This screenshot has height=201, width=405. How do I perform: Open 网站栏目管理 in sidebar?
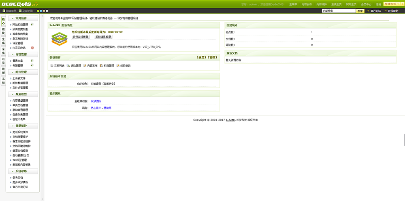point(20,25)
